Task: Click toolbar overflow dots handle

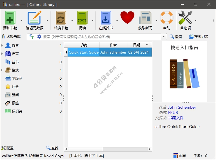Action: (213, 21)
